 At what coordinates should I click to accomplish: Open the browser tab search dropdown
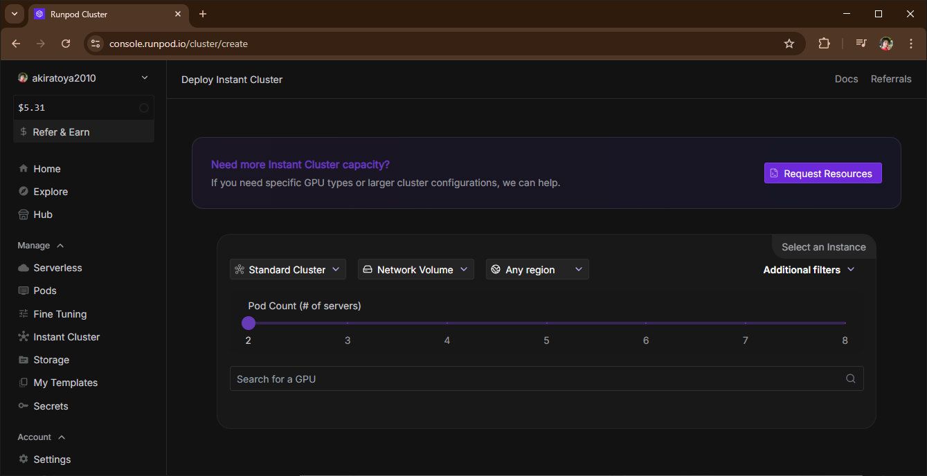[x=14, y=14]
